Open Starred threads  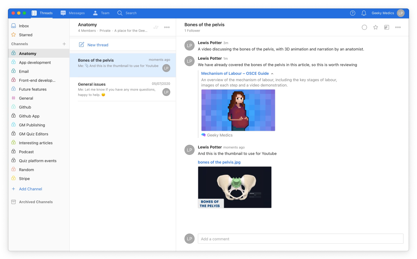pos(39,35)
